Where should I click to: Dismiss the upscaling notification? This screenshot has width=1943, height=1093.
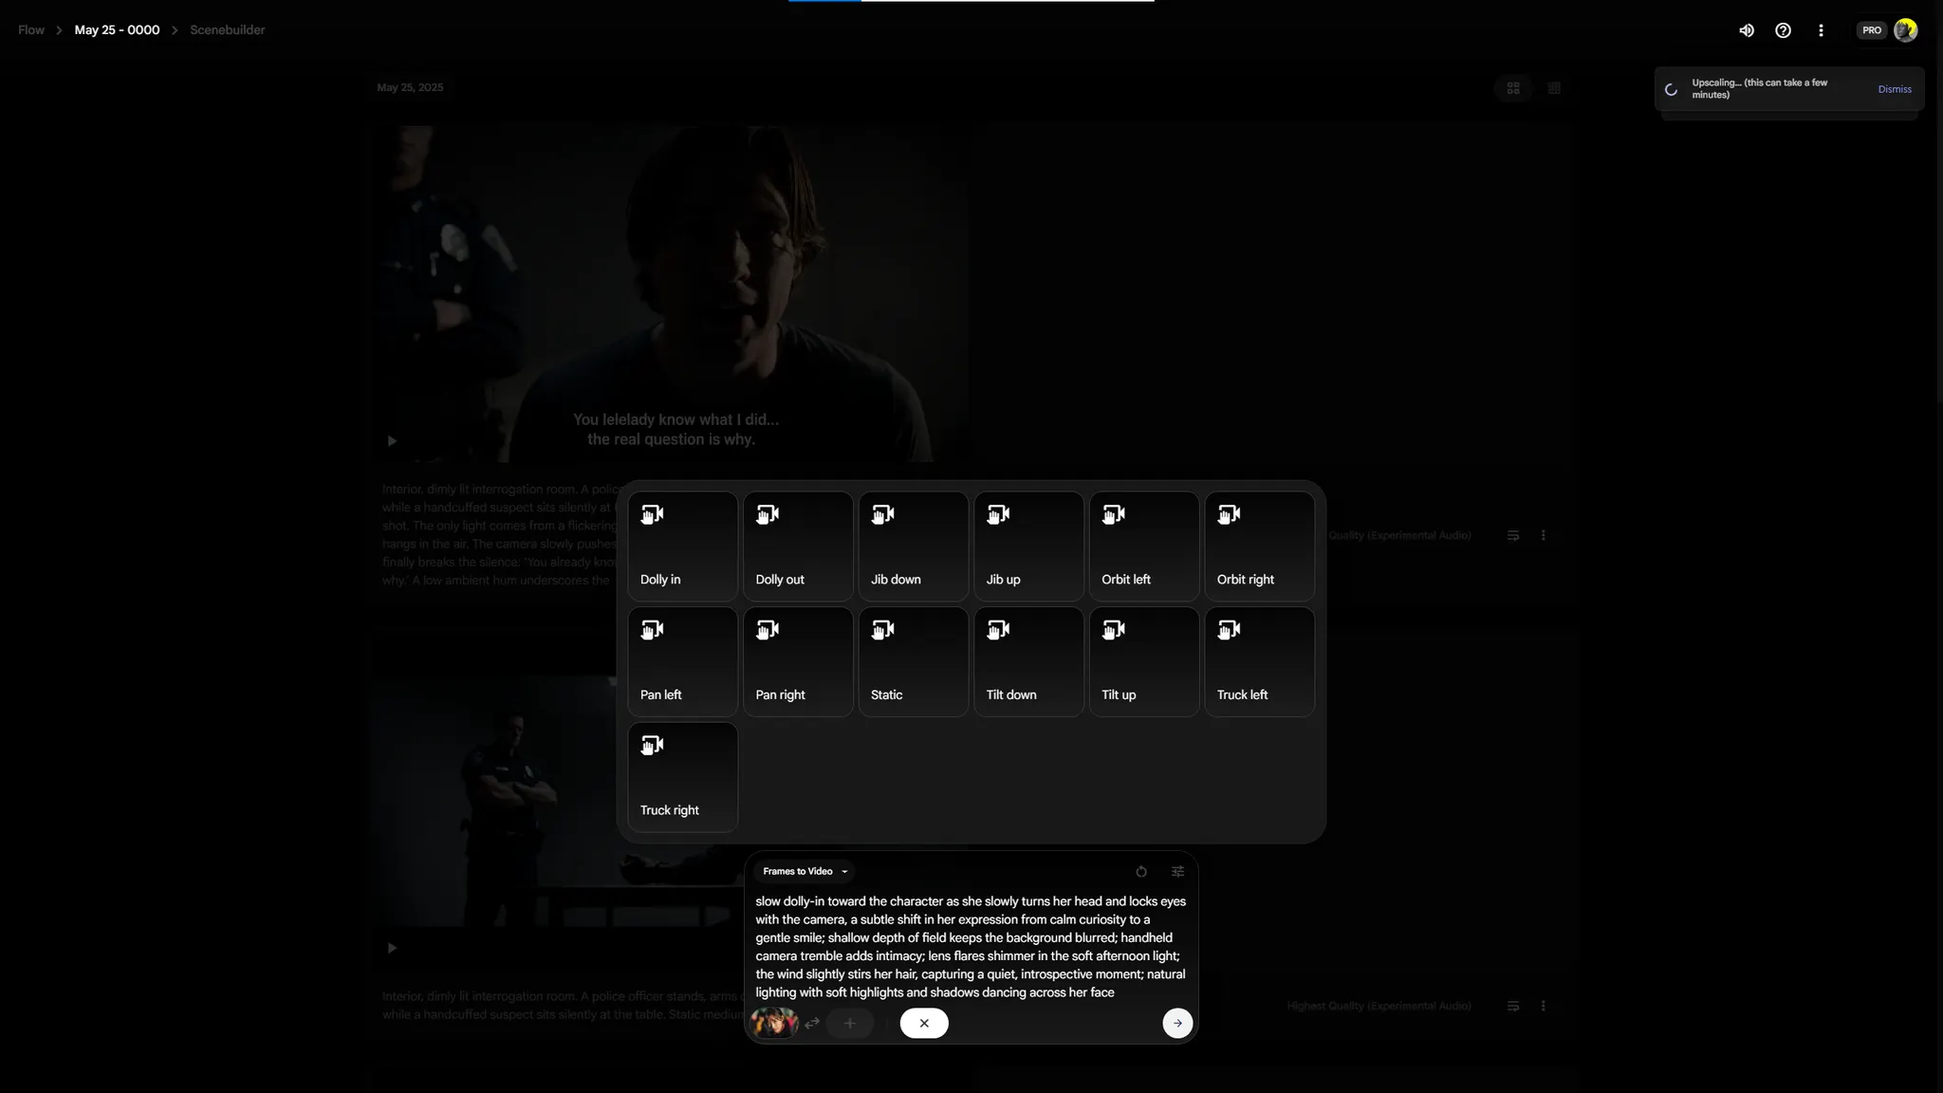1894,89
